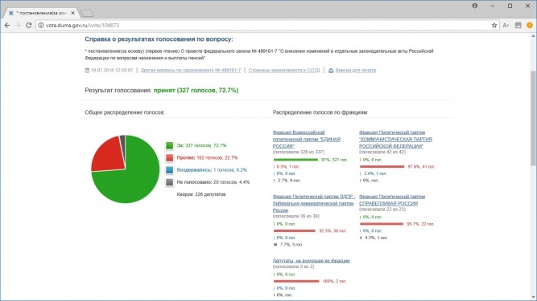This screenshot has width=537, height=301.
Task: Open the ЕДИНАЯ РОССИЯ faction link
Action: coord(307,139)
